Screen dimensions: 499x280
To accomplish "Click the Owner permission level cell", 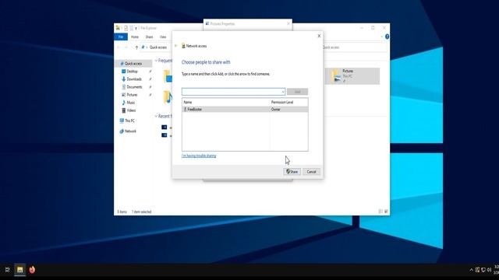I will point(275,109).
